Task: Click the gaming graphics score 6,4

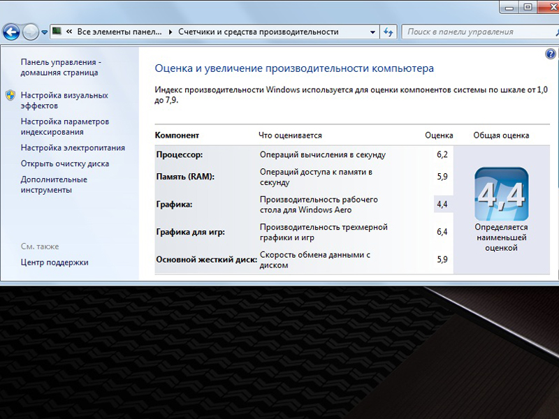Action: [442, 232]
